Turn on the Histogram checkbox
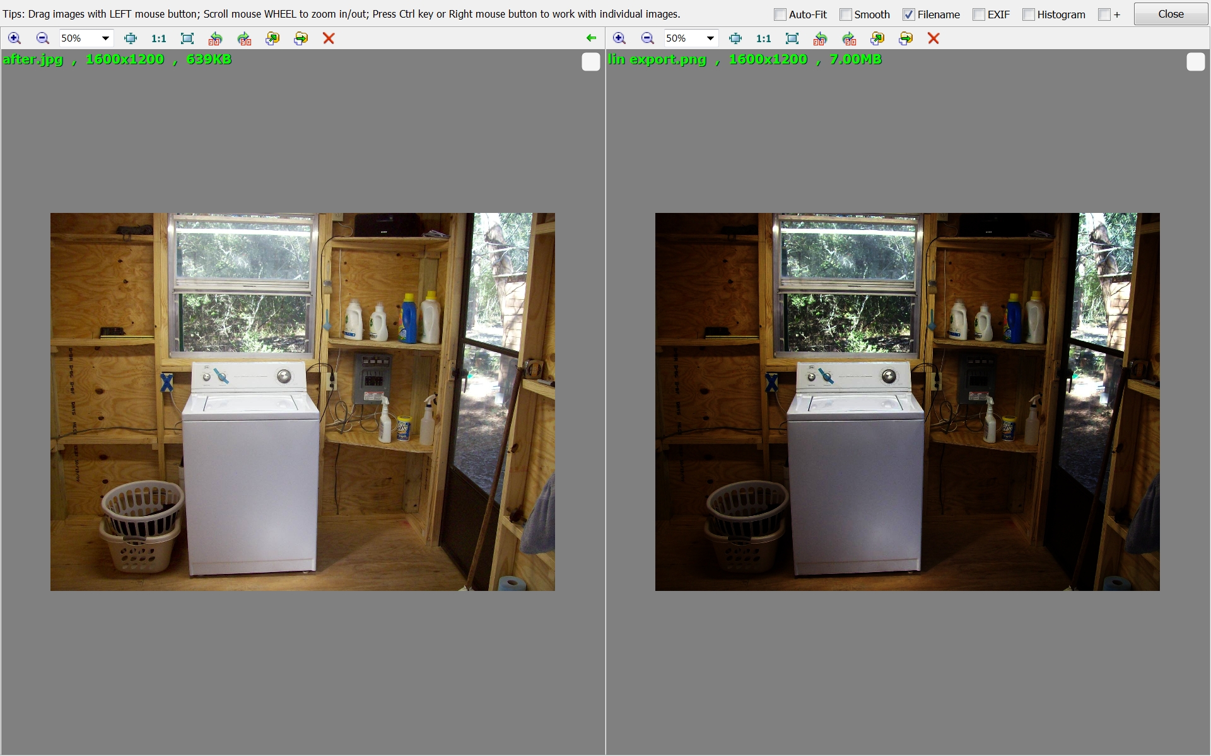Image resolution: width=1211 pixels, height=756 pixels. click(x=1029, y=14)
